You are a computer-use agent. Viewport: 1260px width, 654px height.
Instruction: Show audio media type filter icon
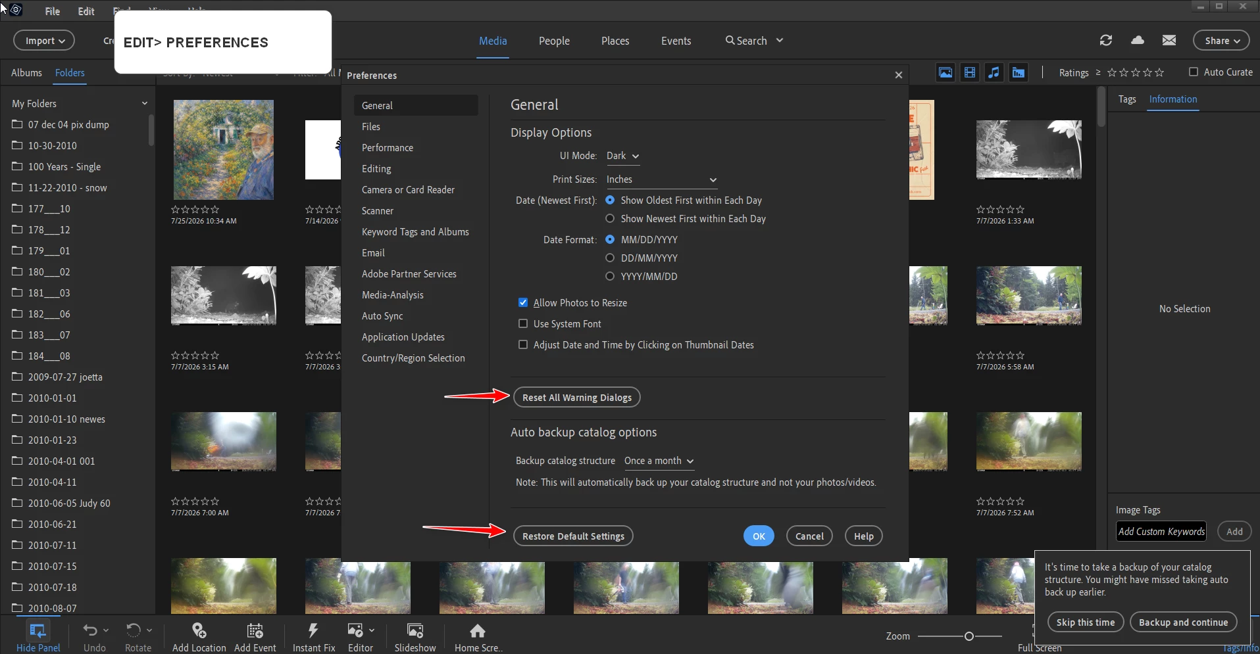tap(994, 72)
